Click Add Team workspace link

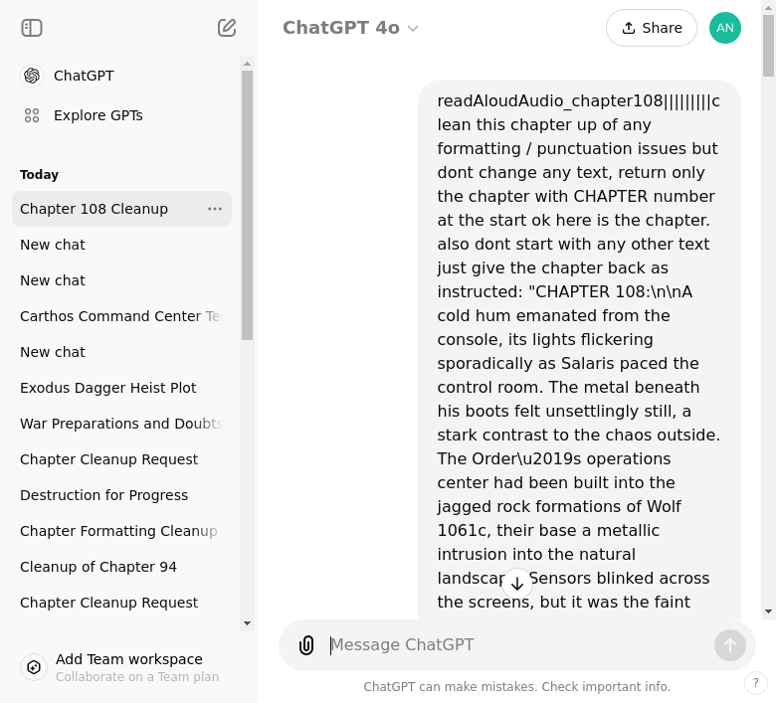click(129, 659)
